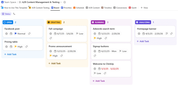Open the Pricing table task title

click(11, 42)
